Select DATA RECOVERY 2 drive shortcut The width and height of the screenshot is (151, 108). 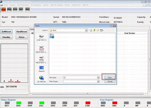tap(41, 49)
